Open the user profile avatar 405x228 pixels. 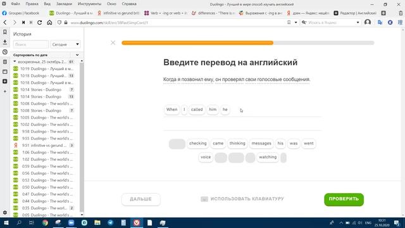click(x=368, y=23)
